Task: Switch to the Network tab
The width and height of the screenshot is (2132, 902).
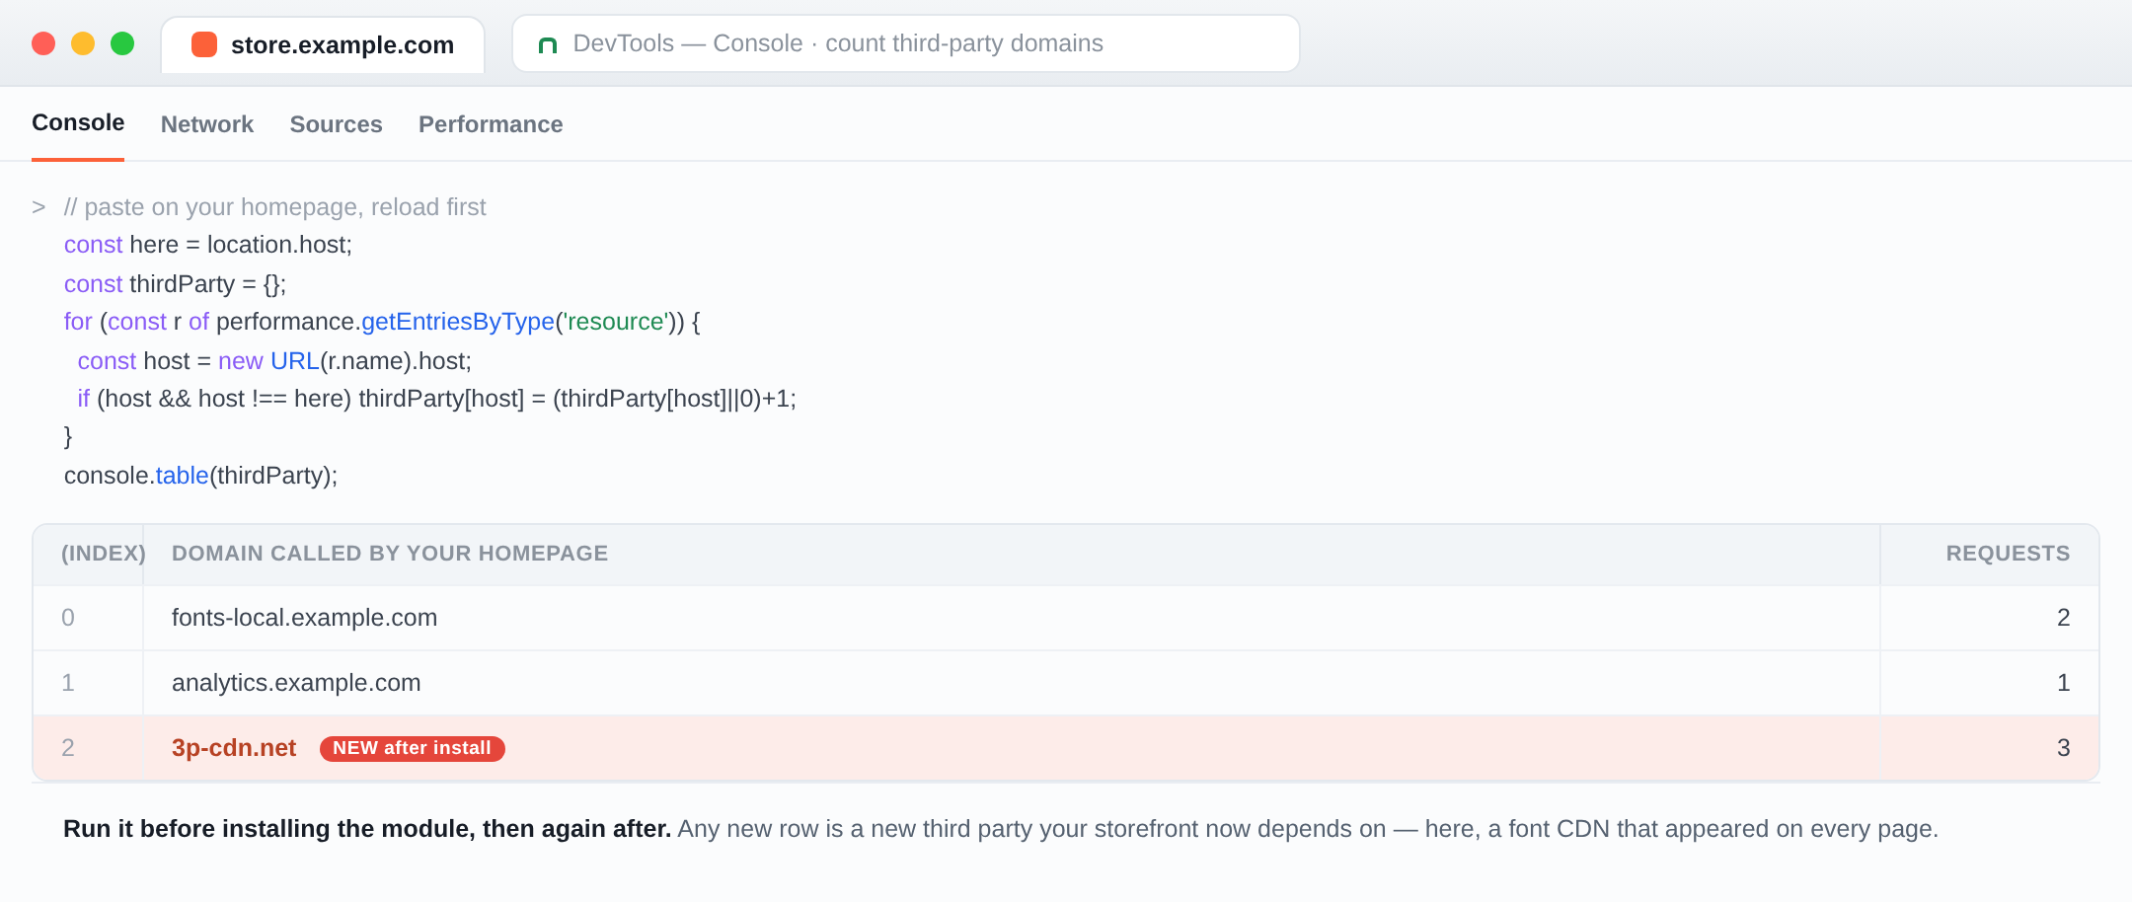Action: point(207,124)
